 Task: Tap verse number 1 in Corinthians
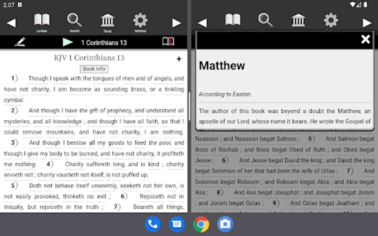[14, 78]
